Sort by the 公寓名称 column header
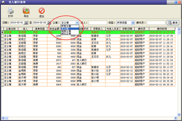This screenshot has width=182, height=121. coord(11,29)
